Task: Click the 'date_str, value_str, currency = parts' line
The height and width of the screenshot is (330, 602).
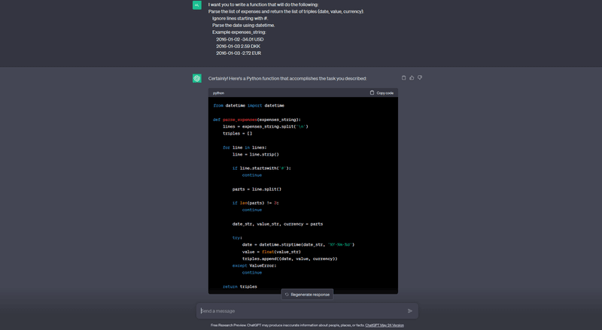Action: (x=278, y=224)
